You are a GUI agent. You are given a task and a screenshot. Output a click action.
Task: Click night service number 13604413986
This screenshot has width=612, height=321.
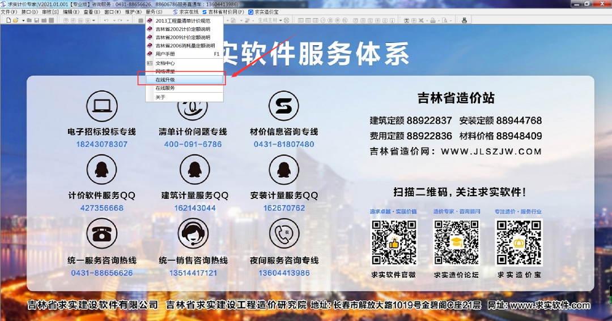click(x=284, y=273)
